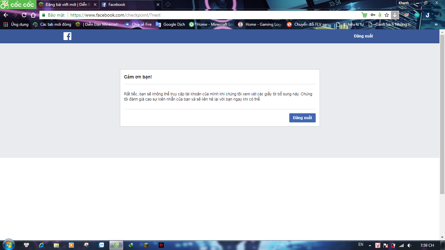Screen dimensions: 445x250
Task: Open a new browser tab
Action: coord(168,5)
